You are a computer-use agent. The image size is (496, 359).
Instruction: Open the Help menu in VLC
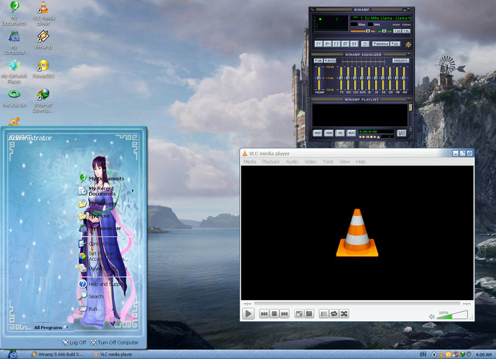tap(361, 162)
